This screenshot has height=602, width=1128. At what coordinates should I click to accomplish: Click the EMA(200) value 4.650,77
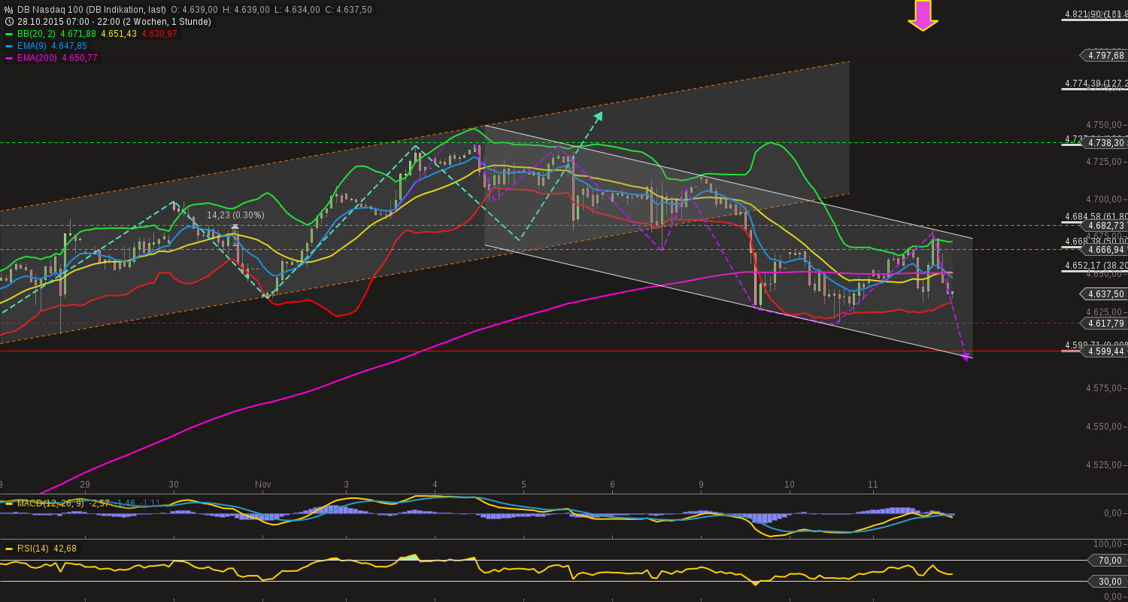coord(80,58)
